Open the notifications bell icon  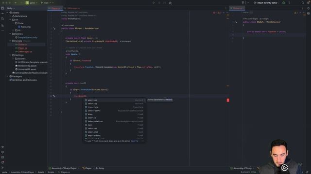pyautogui.click(x=309, y=8)
